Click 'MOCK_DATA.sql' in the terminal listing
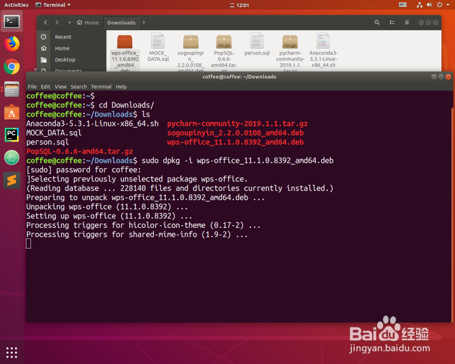 54,133
